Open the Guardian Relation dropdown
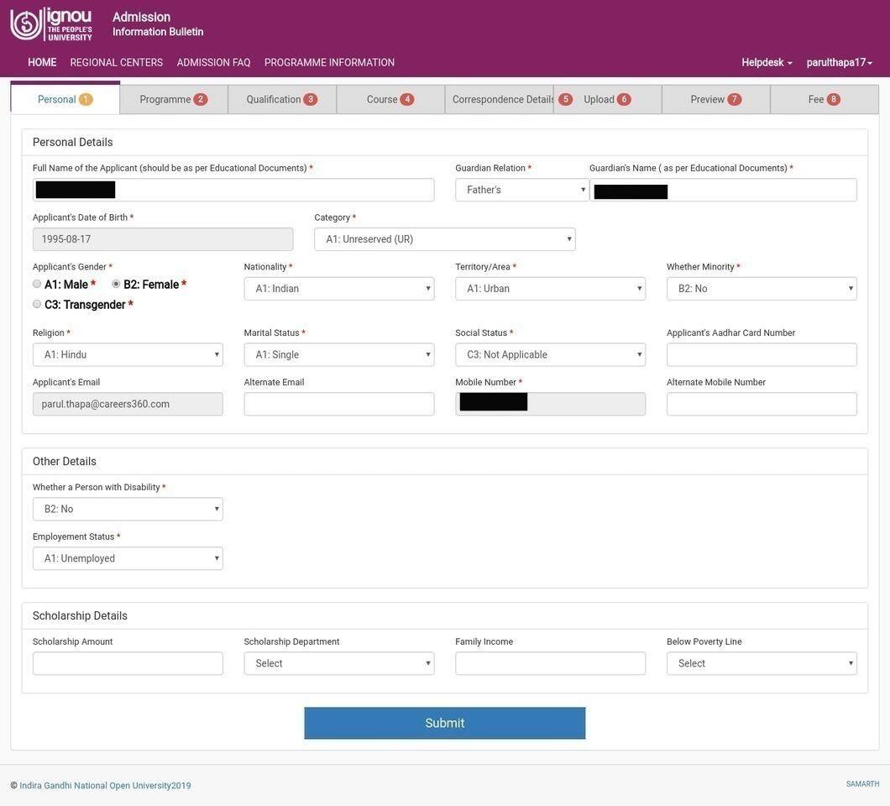Screen dimensions: 890x806 [x=521, y=190]
